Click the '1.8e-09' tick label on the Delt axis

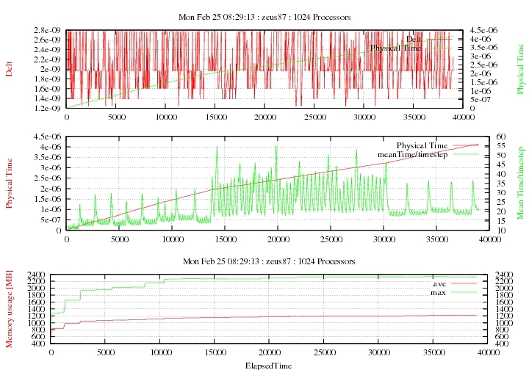coord(47,79)
